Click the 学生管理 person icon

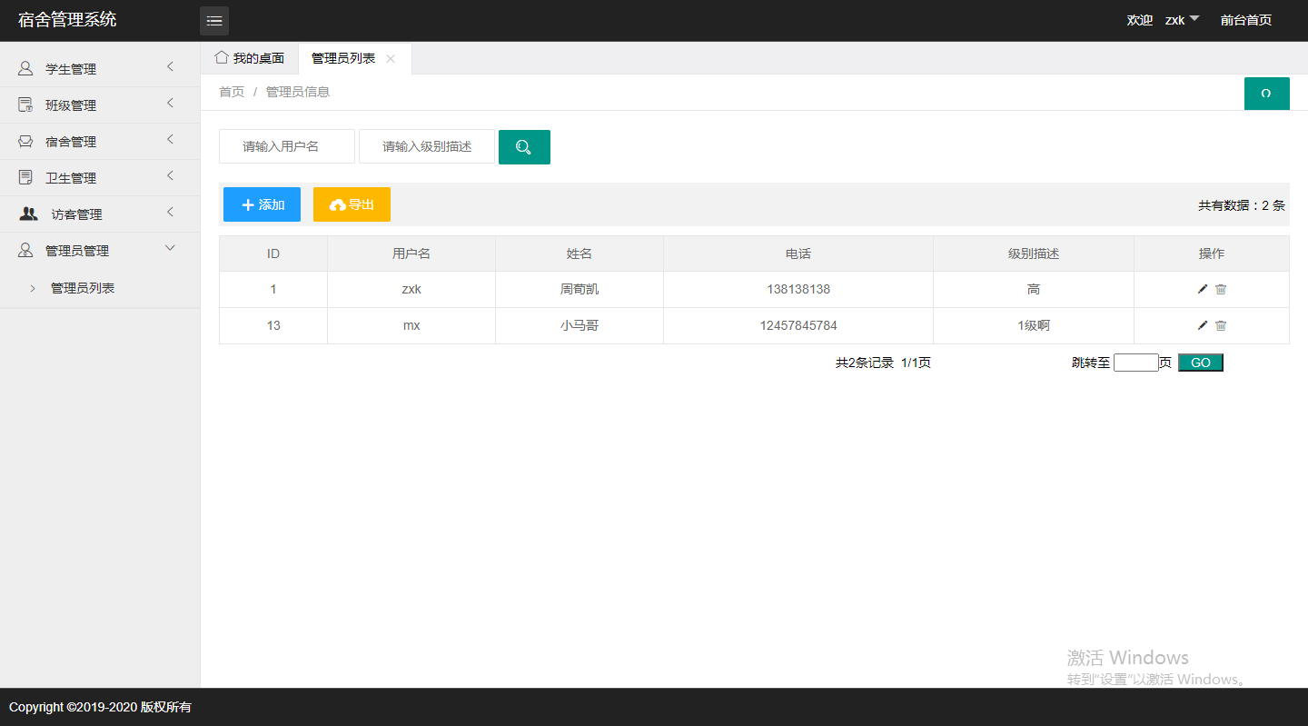click(x=25, y=68)
